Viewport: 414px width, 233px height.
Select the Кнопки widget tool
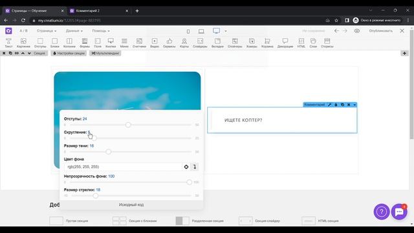click(111, 43)
